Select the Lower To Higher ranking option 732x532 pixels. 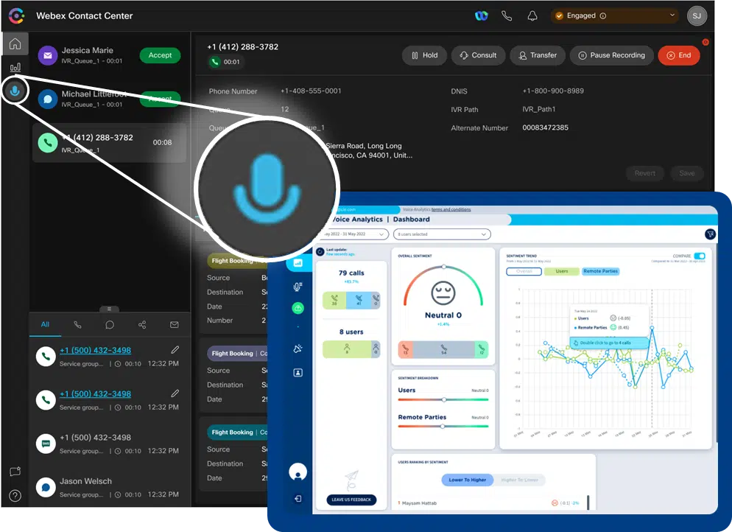[468, 480]
